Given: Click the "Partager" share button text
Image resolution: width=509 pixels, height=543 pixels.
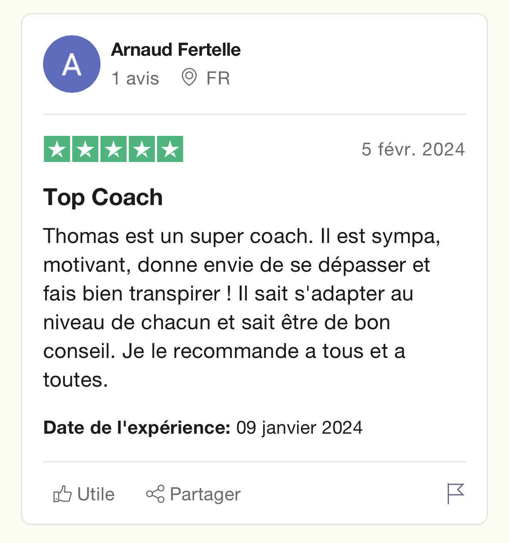Looking at the screenshot, I should (205, 495).
